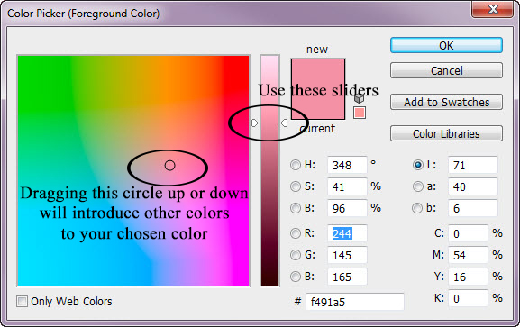Click the Y field showing 16
This screenshot has height=327, width=520.
tap(468, 277)
